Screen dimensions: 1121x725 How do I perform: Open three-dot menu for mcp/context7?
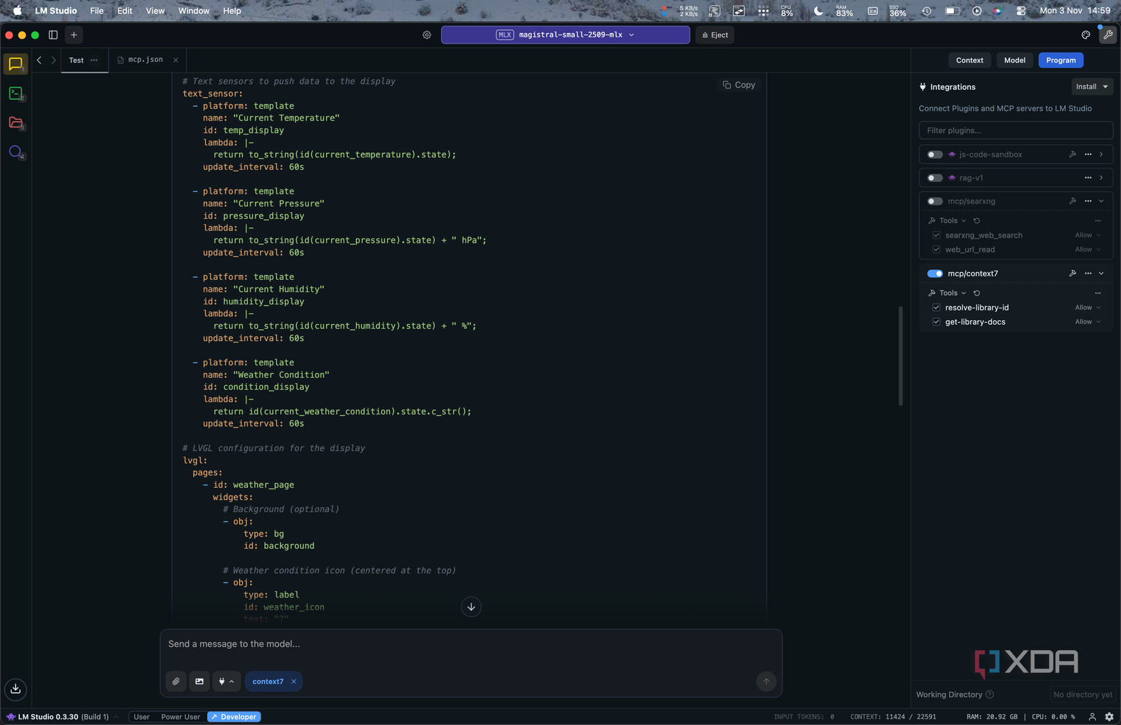(1088, 273)
